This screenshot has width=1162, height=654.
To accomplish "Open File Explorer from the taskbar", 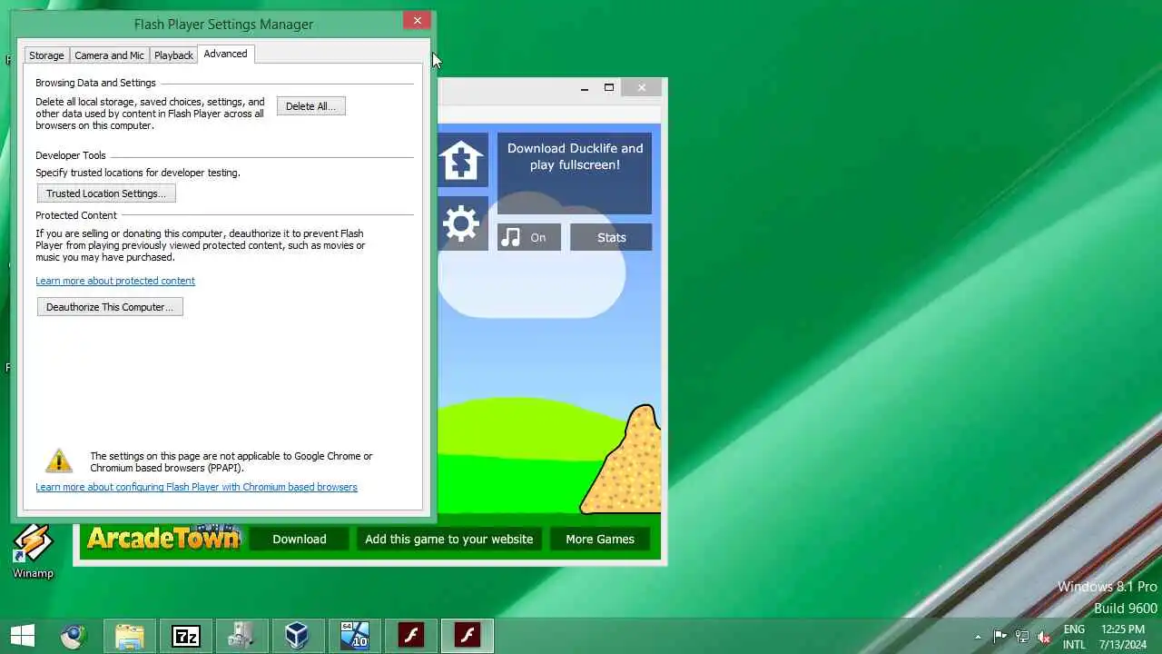I will (x=130, y=636).
